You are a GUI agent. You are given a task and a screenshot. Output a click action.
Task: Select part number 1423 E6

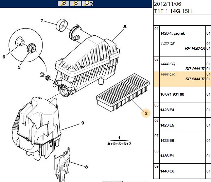(x=167, y=140)
